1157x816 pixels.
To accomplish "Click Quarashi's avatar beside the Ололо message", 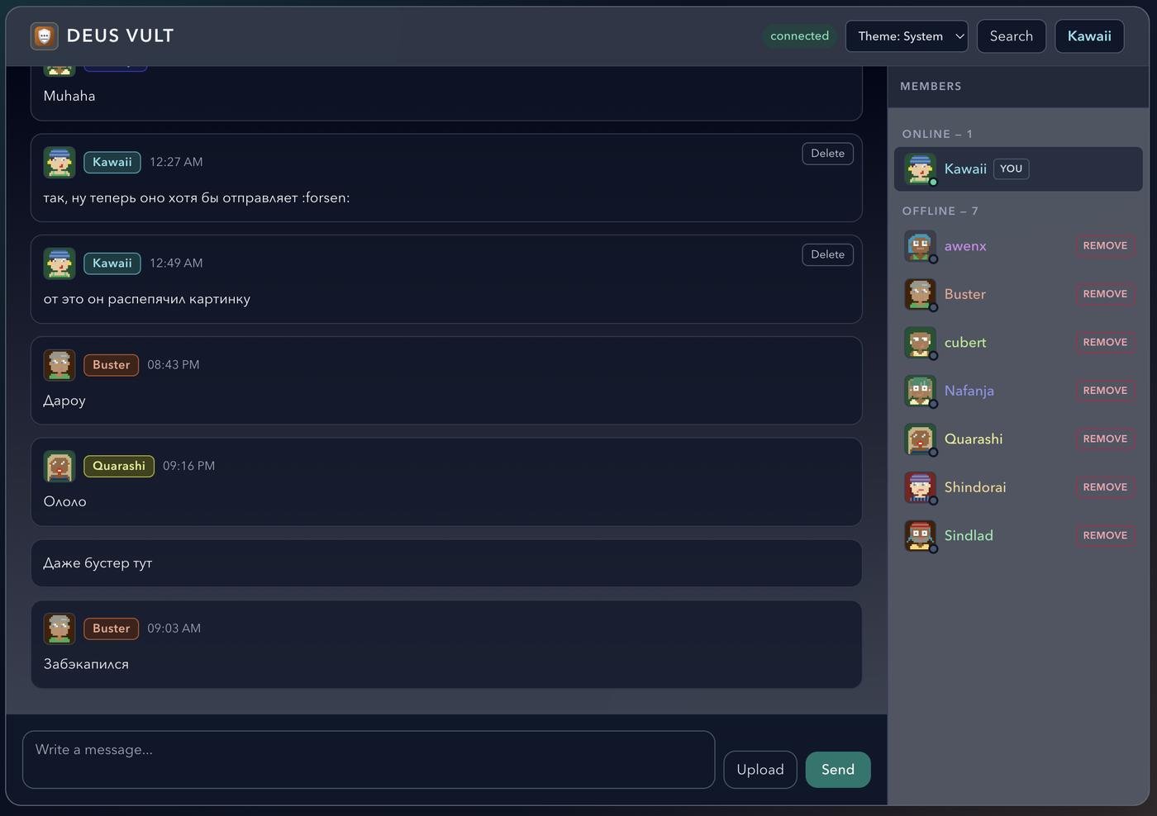I will [60, 467].
